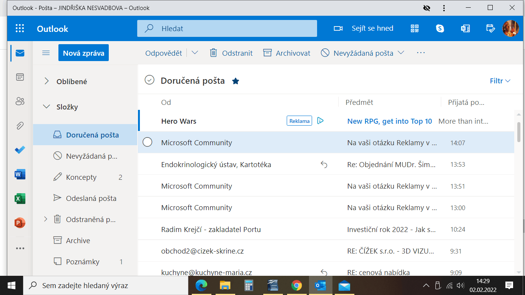Open the account profile picture
Viewport: 525px width, 295px height.
point(511,28)
